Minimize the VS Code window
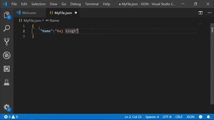214x120 pixels. (x=183, y=4)
